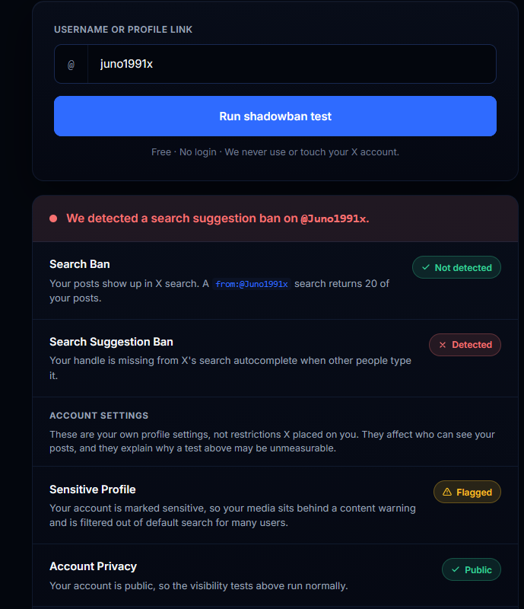Select the Public status badge
The width and height of the screenshot is (524, 609).
[x=472, y=569]
